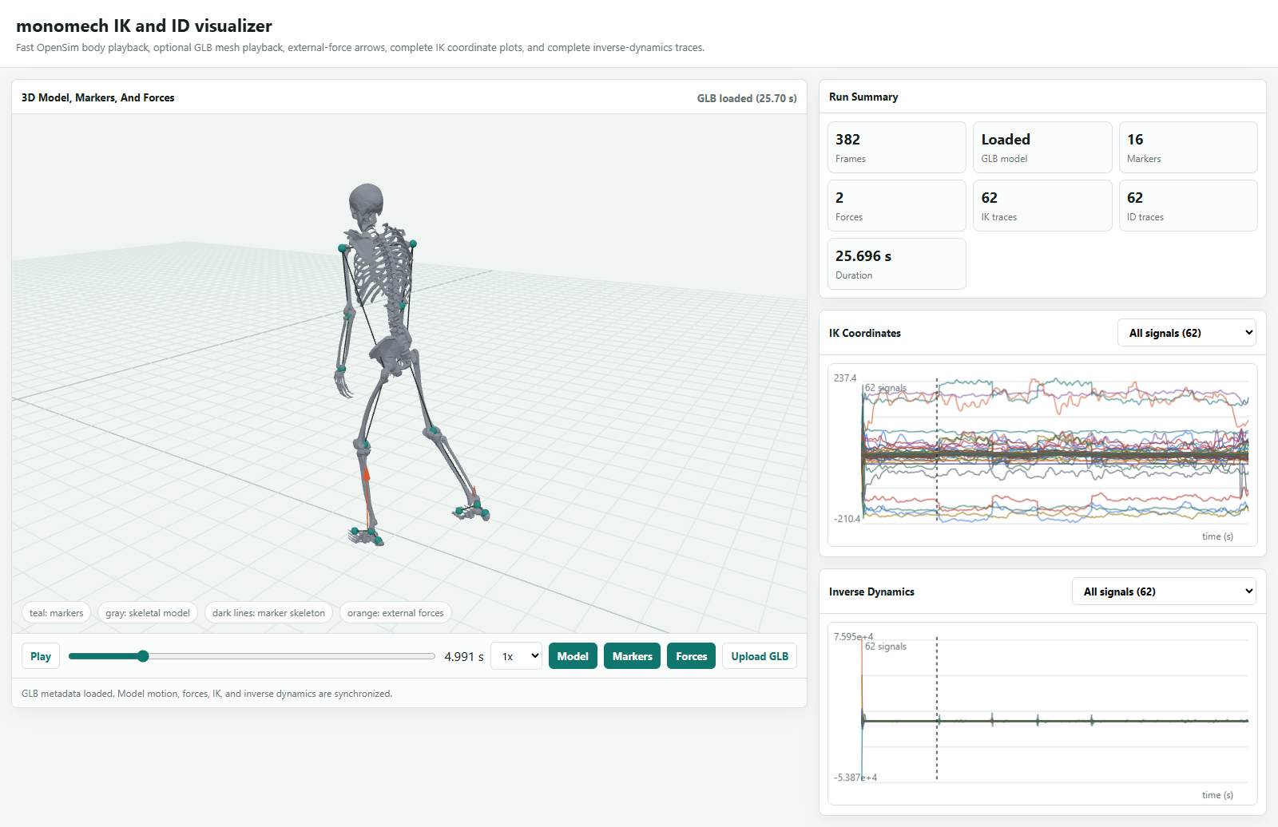Open the IK Coordinates signals dropdown
The height and width of the screenshot is (827, 1278).
pos(1186,333)
